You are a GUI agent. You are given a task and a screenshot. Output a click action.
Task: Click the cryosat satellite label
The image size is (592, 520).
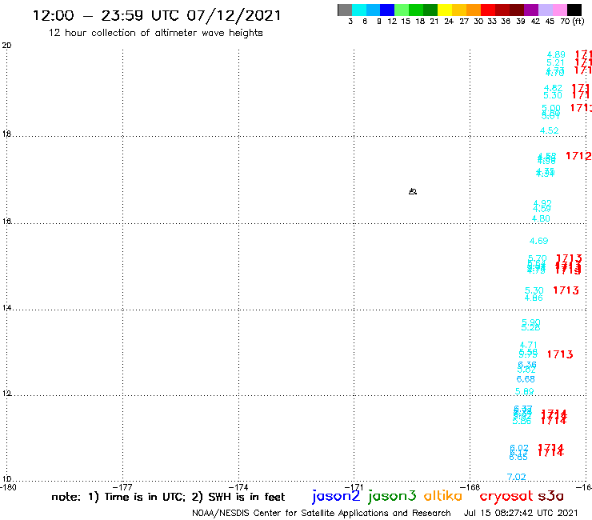506,497
